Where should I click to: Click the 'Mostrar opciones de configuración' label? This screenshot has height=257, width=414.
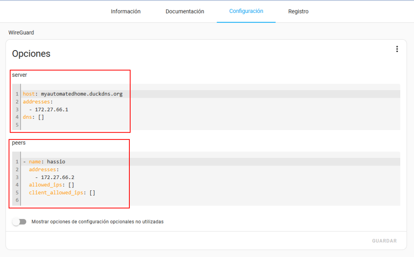[x=97, y=222]
